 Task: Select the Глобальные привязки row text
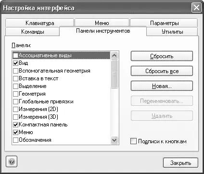click(46, 101)
